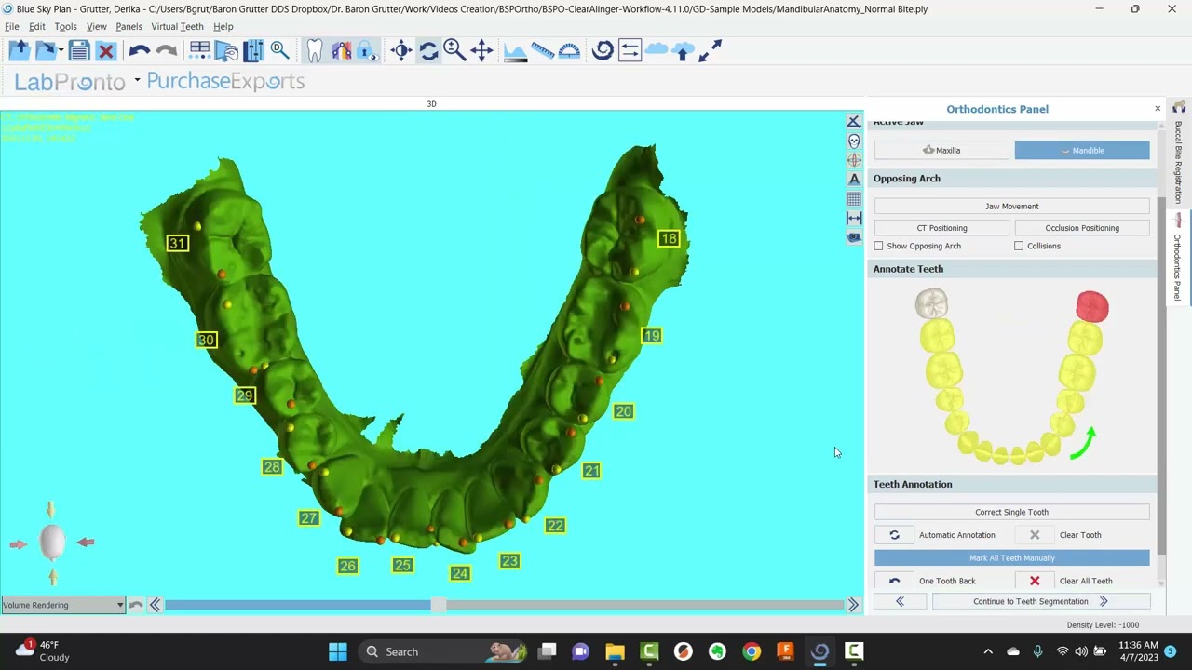Click the save project floppy disk icon
1192x670 pixels.
point(79,50)
